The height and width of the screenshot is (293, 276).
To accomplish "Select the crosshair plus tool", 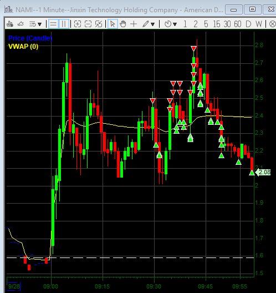I will point(134,24).
